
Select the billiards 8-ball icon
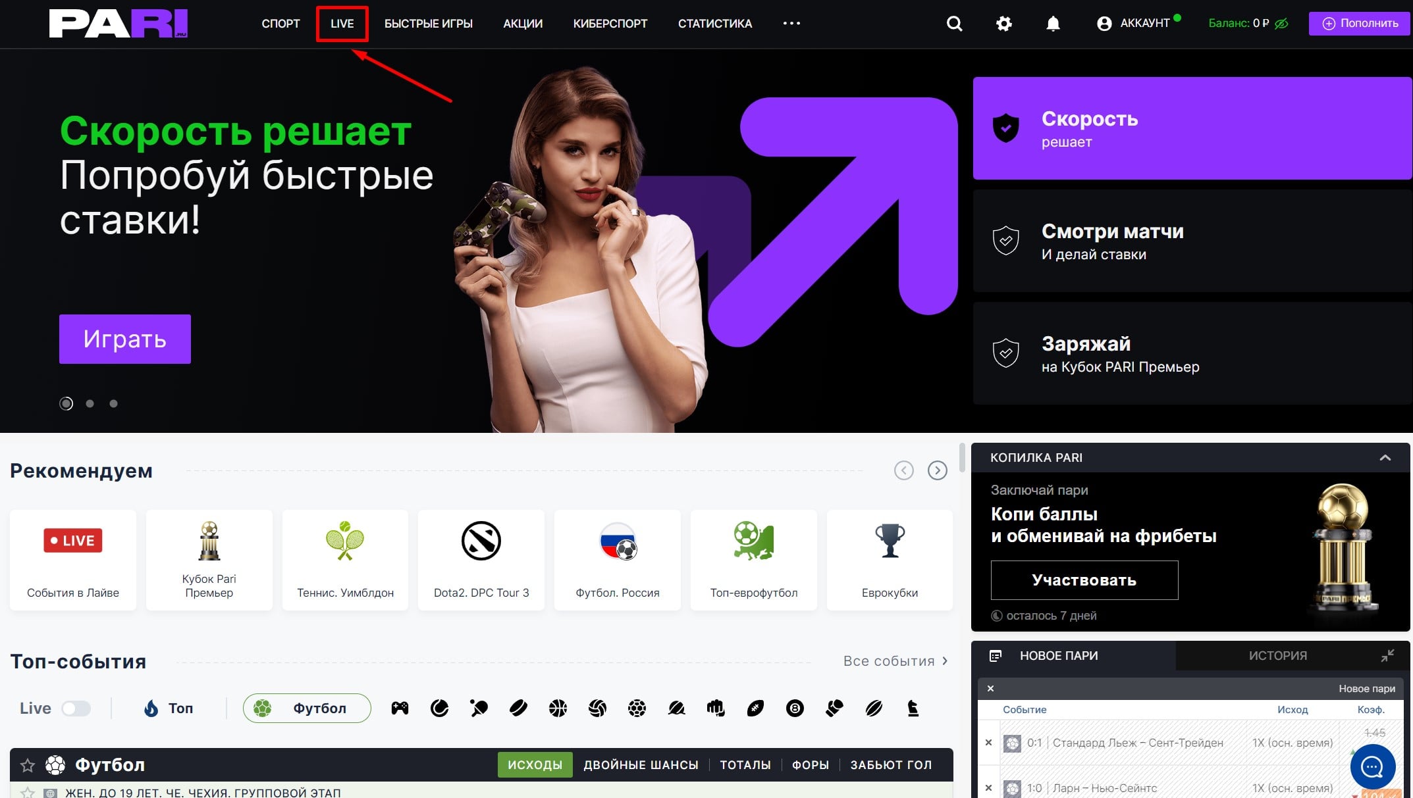795,708
